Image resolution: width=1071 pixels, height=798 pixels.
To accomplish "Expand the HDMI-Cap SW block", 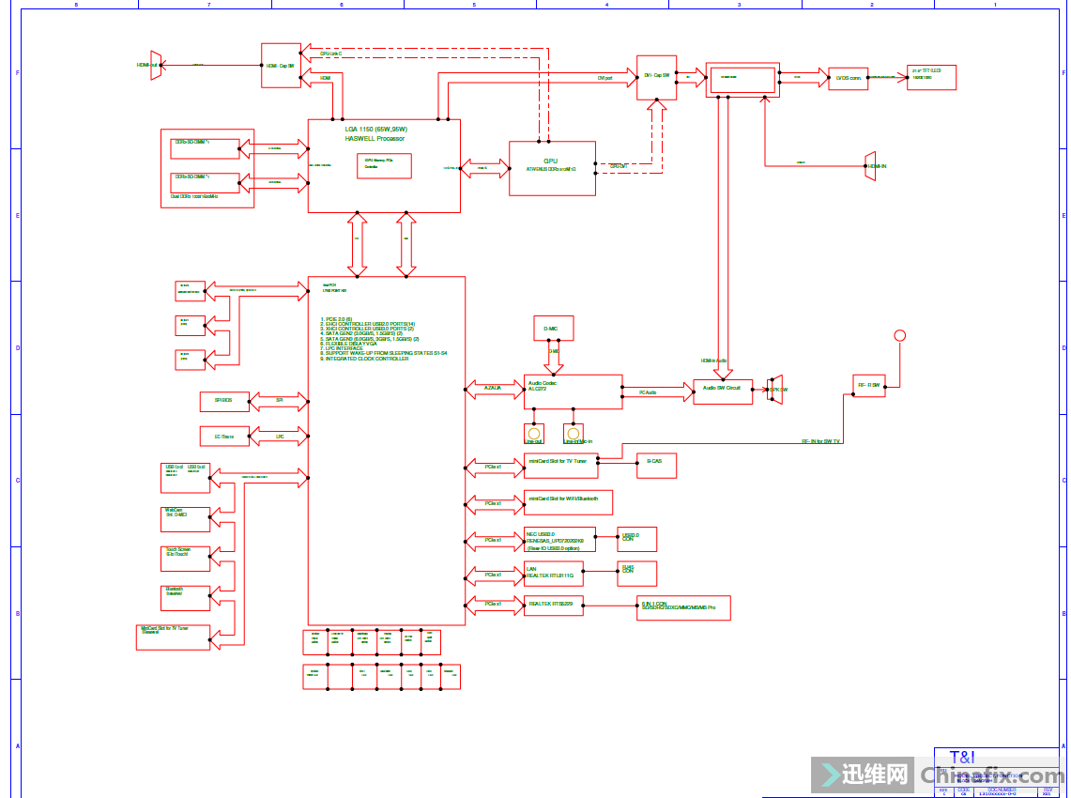I will point(280,66).
